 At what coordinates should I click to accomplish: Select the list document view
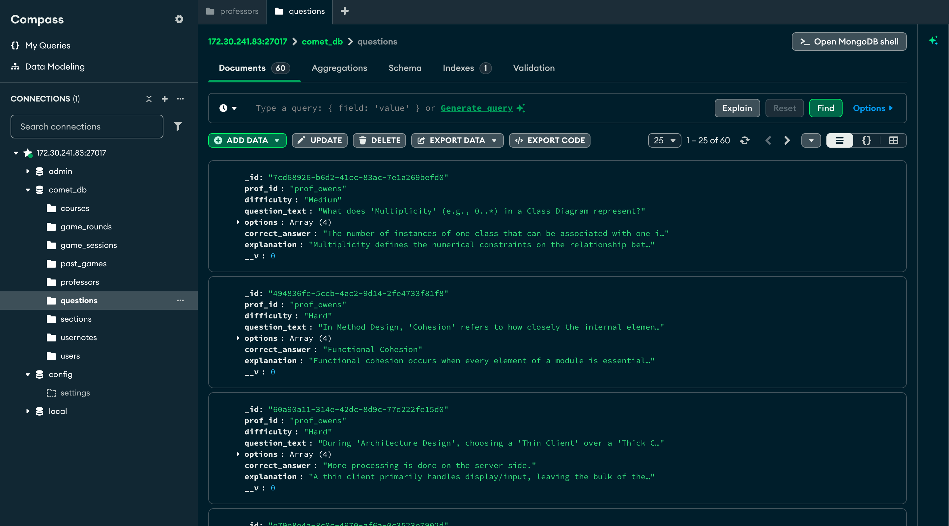pos(839,140)
